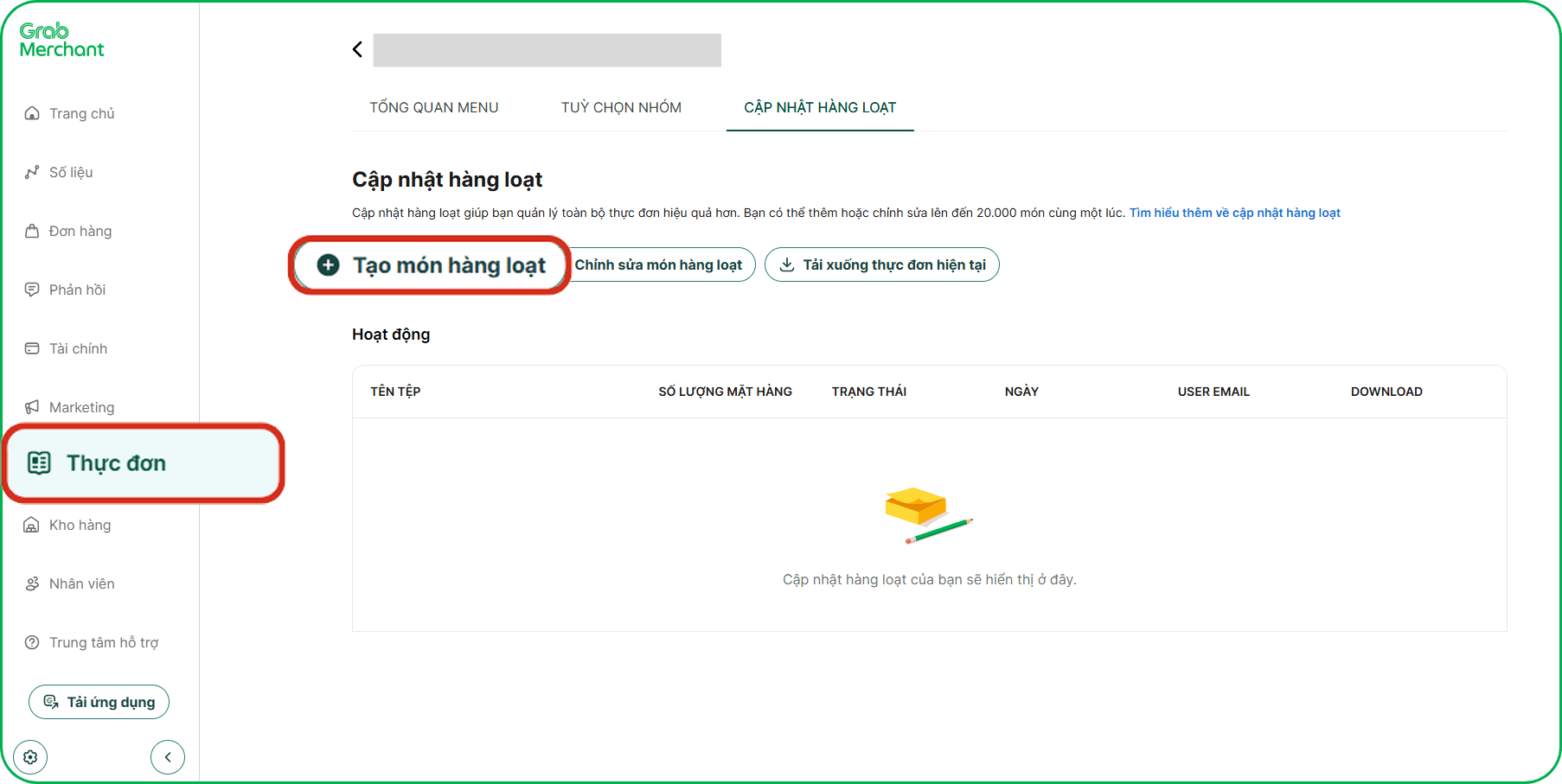Open Marketing megaphone icon
Image resolution: width=1562 pixels, height=784 pixels.
click(x=32, y=407)
